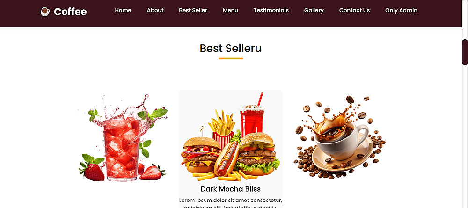Image resolution: width=468 pixels, height=208 pixels.
Task: Click the Contact Us link
Action: pyautogui.click(x=354, y=10)
